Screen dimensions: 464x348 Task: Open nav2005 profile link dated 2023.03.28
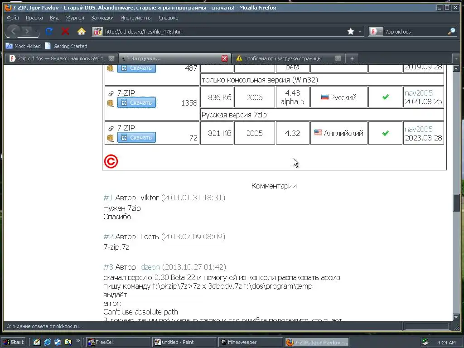(x=418, y=129)
